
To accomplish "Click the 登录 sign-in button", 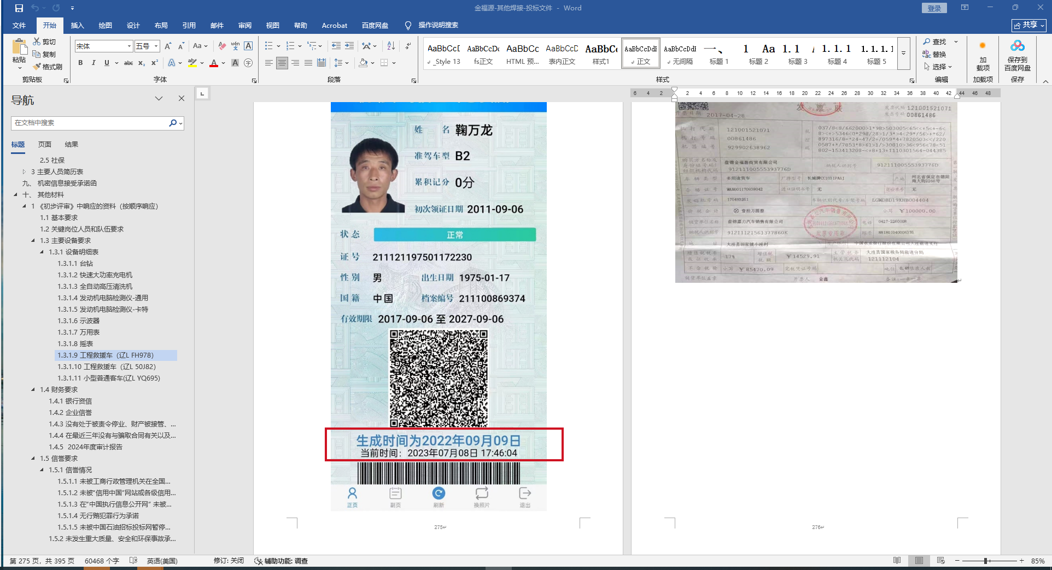I will point(934,8).
